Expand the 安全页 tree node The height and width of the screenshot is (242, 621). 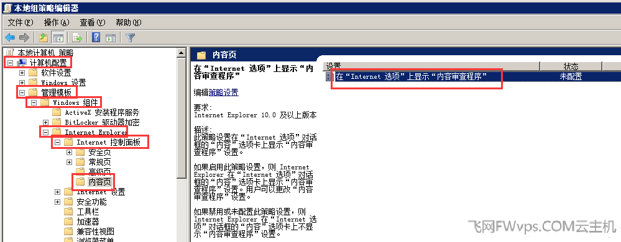[69, 152]
